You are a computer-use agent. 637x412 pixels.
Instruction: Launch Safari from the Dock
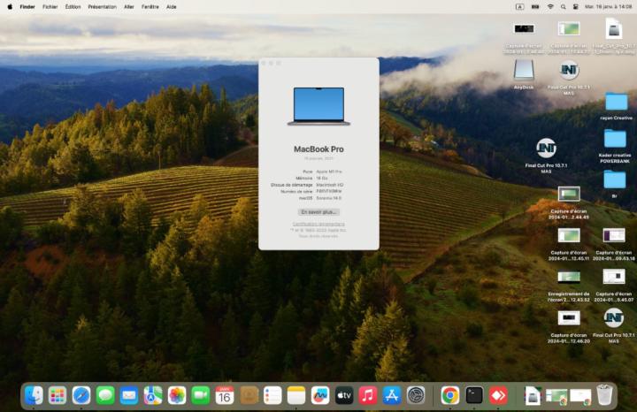click(81, 395)
